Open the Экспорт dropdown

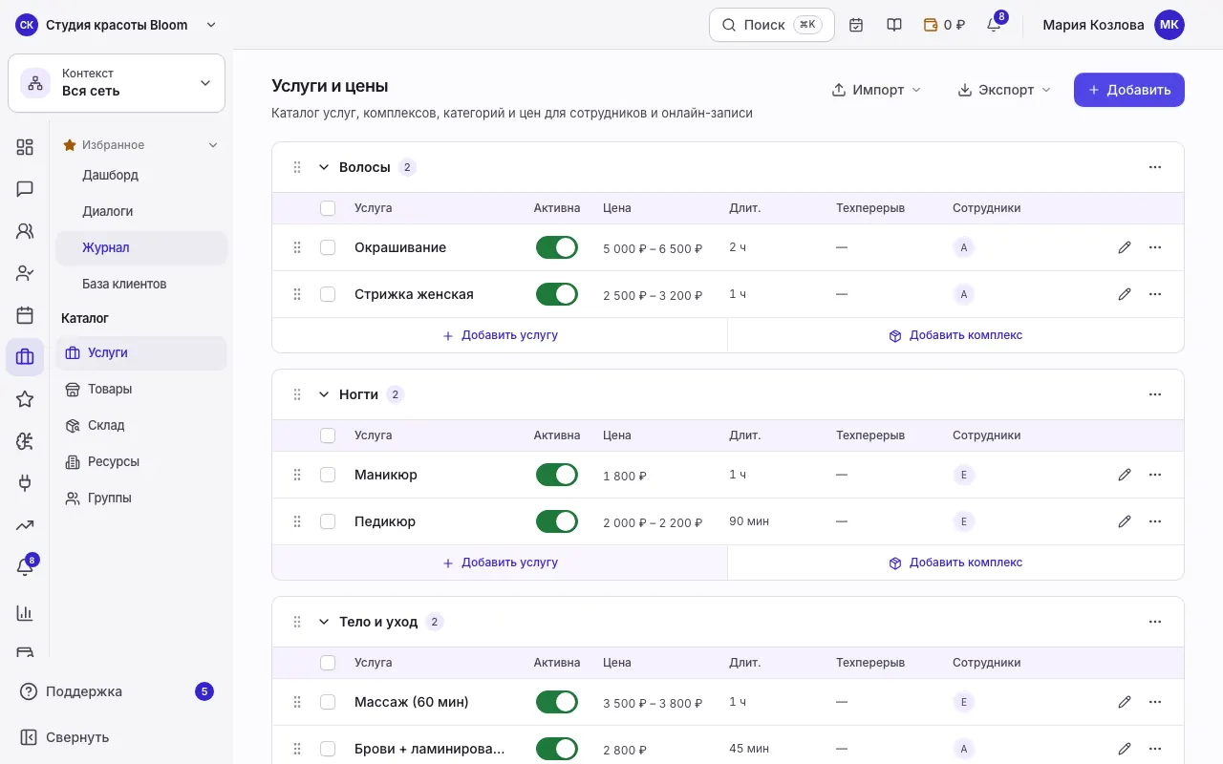[1004, 90]
